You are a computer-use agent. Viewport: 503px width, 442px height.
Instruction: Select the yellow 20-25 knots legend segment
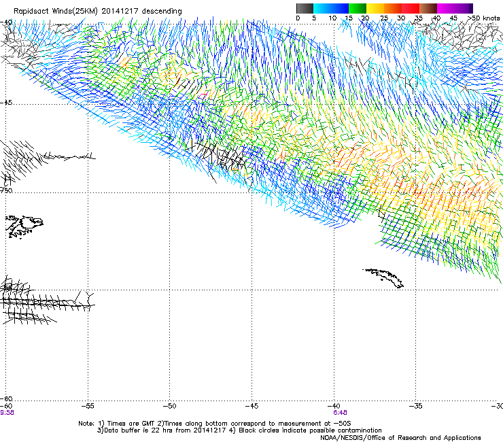coord(375,8)
